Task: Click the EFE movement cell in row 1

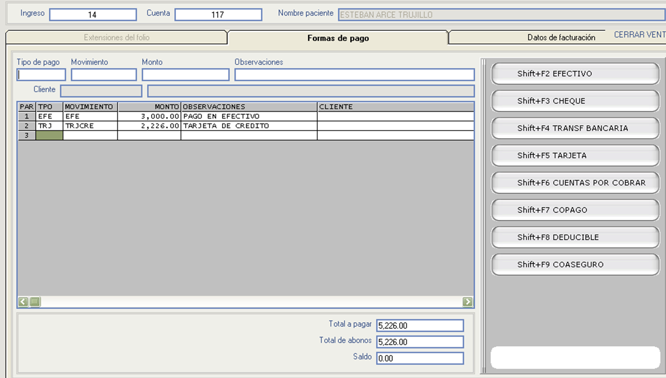Action: tap(90, 116)
